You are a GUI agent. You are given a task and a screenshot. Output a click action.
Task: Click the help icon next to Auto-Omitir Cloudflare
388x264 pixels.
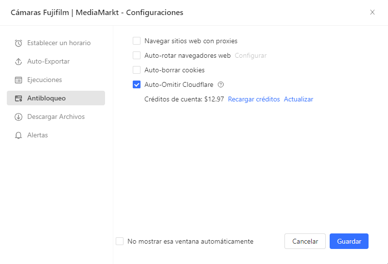[x=221, y=84]
